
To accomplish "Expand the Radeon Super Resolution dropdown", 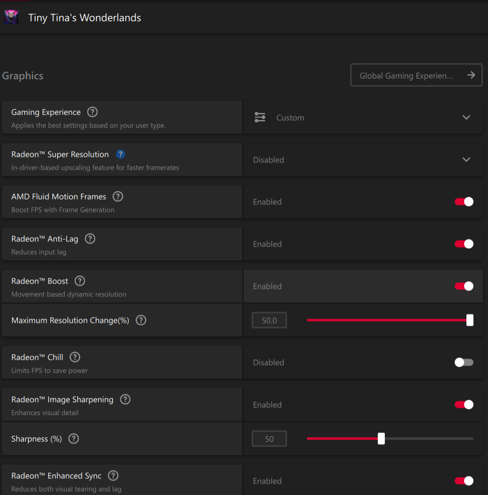I will 362,160.
